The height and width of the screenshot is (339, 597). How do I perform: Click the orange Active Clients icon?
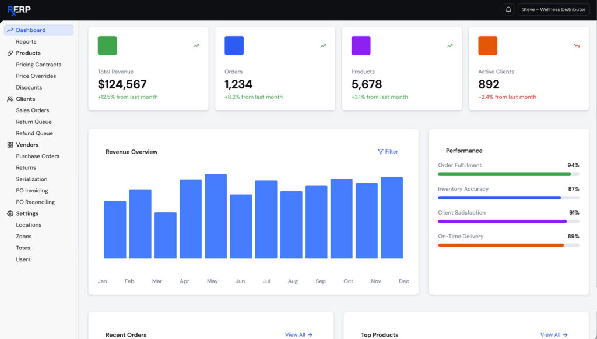[x=487, y=45]
